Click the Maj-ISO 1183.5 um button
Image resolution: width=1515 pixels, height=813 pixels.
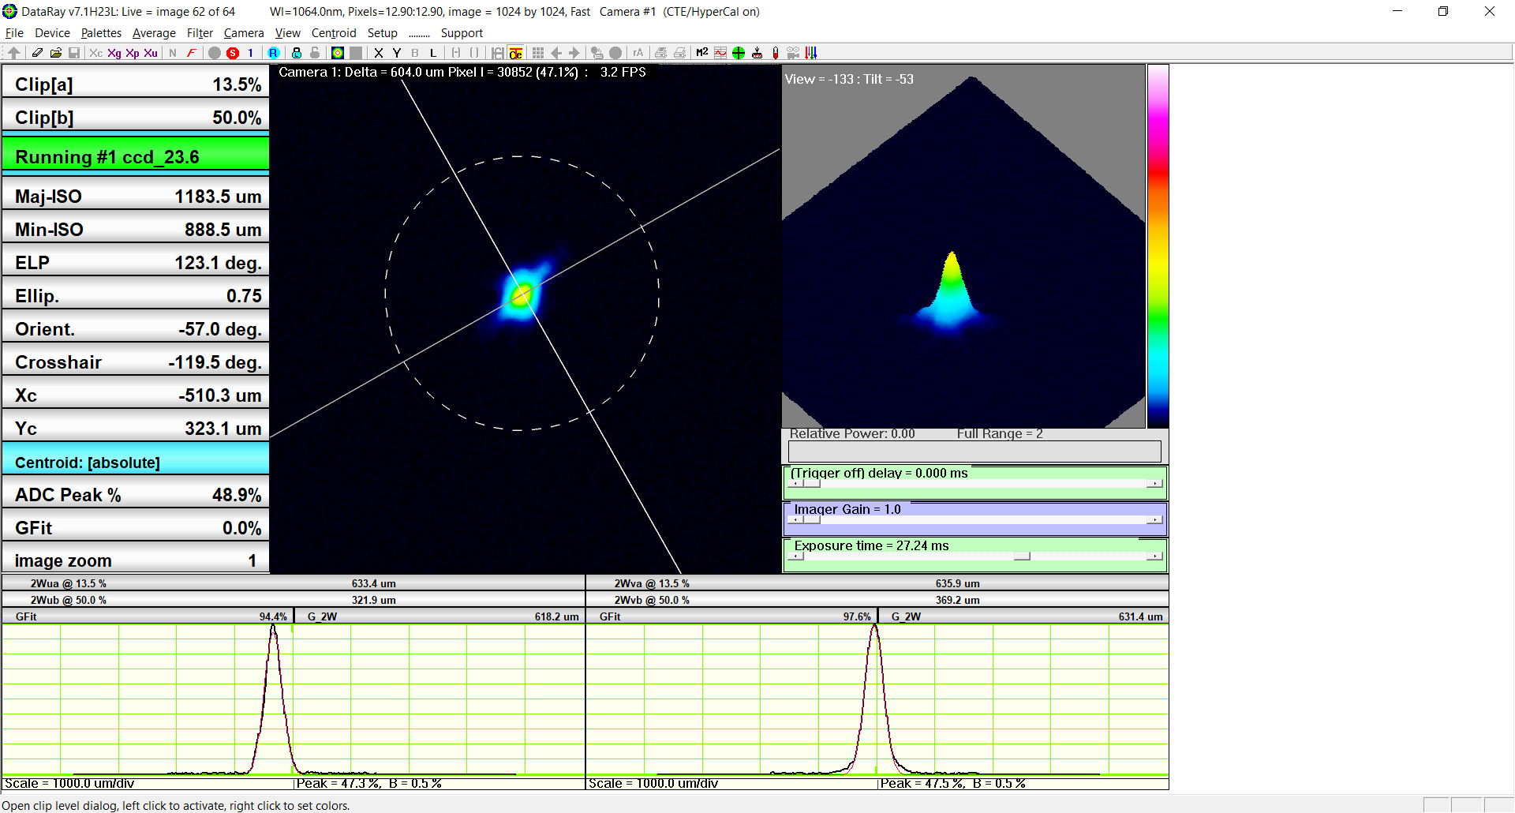pyautogui.click(x=136, y=195)
